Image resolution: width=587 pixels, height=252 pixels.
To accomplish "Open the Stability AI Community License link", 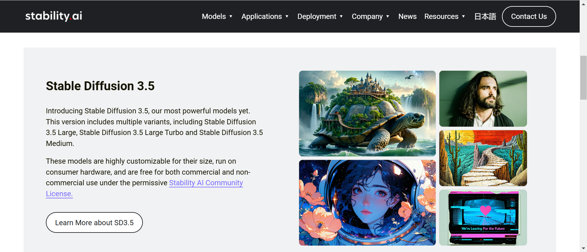I will point(206,183).
